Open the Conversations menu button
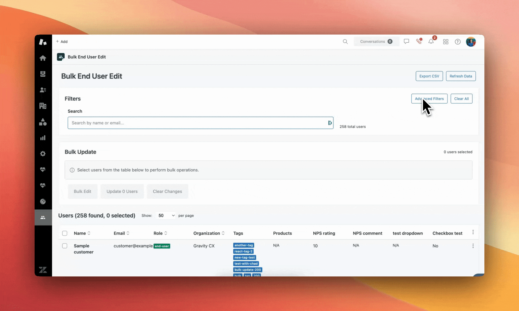The height and width of the screenshot is (311, 519). tap(376, 41)
